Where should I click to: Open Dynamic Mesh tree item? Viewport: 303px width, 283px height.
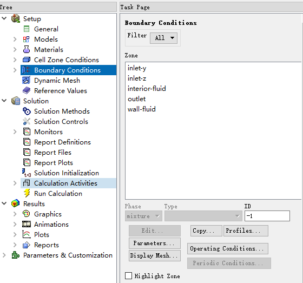(x=57, y=80)
